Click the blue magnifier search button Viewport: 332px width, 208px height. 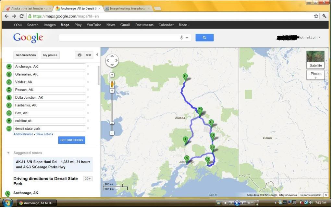click(x=204, y=38)
